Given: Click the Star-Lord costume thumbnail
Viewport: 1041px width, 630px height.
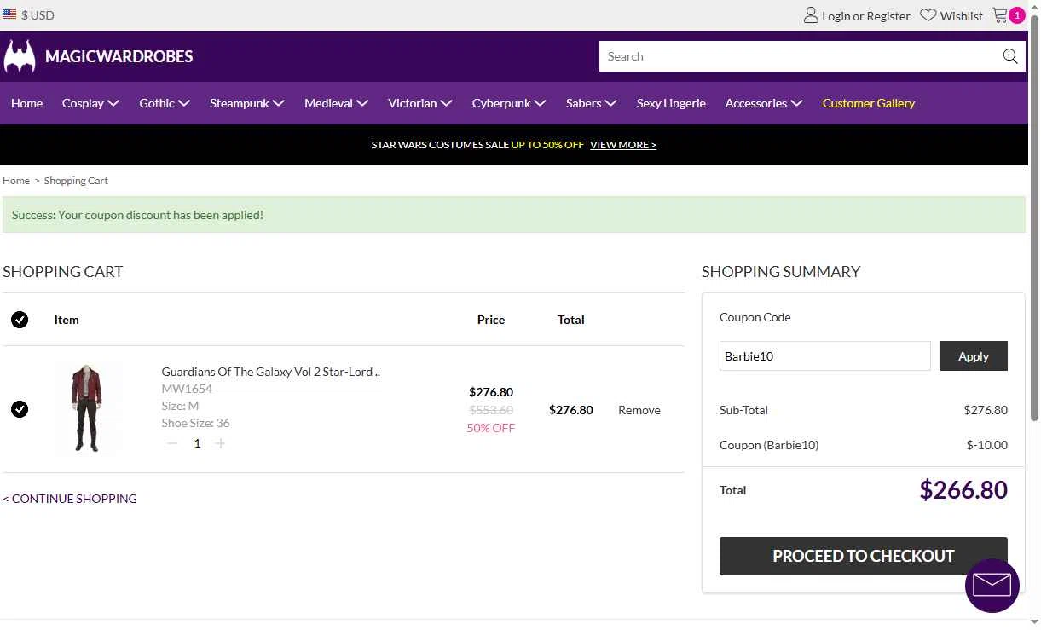Looking at the screenshot, I should [86, 409].
